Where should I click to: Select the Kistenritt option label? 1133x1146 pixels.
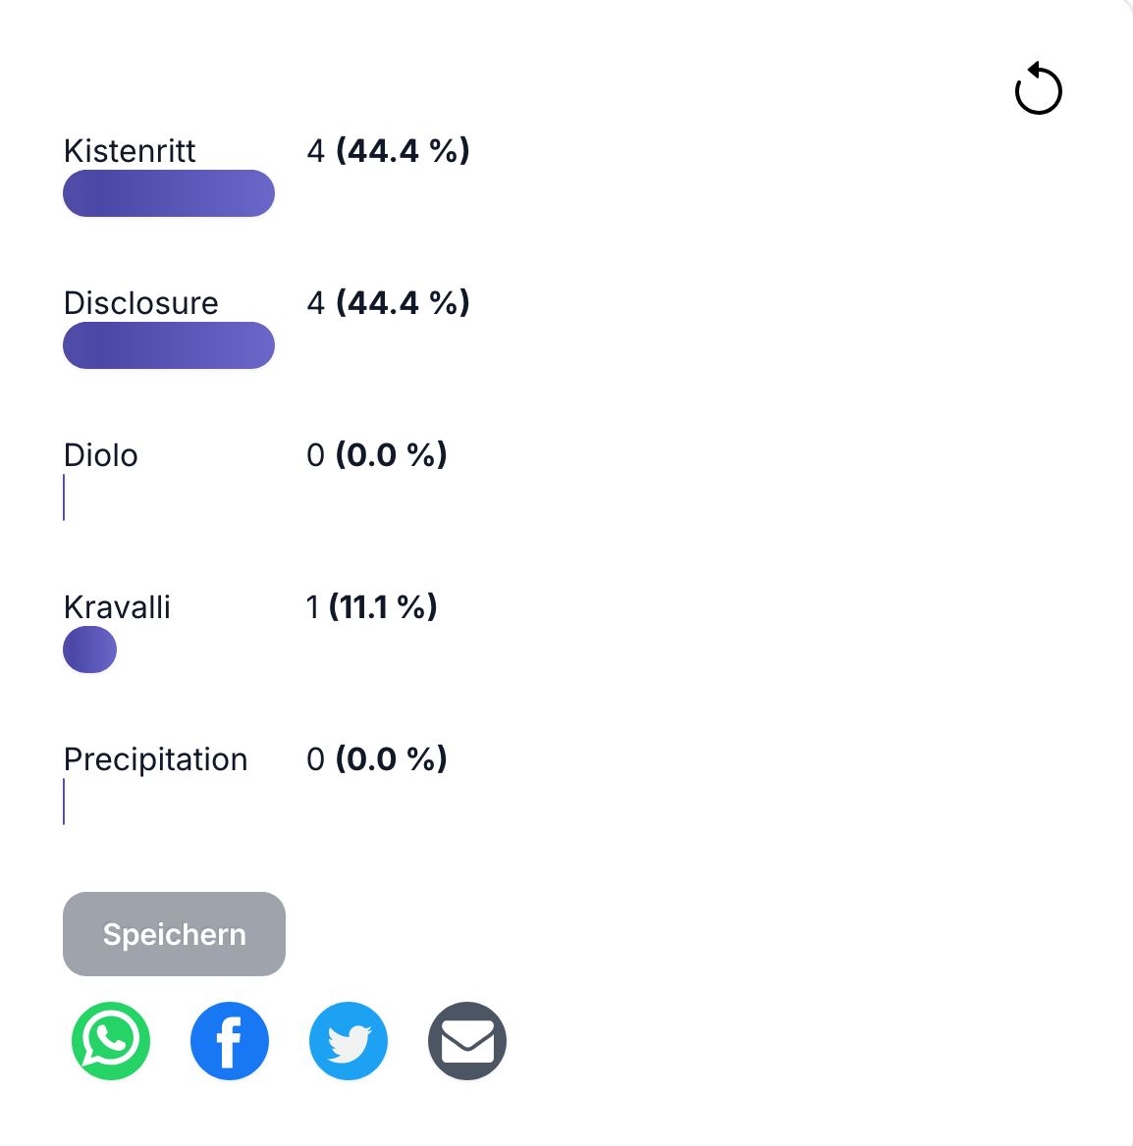tap(130, 151)
